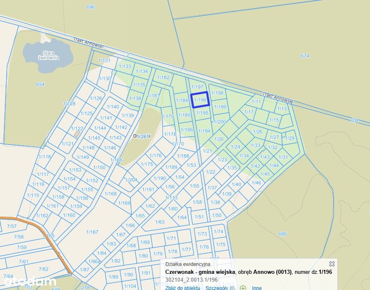
Task: Select parcel 1/130
Action: [x=105, y=78]
